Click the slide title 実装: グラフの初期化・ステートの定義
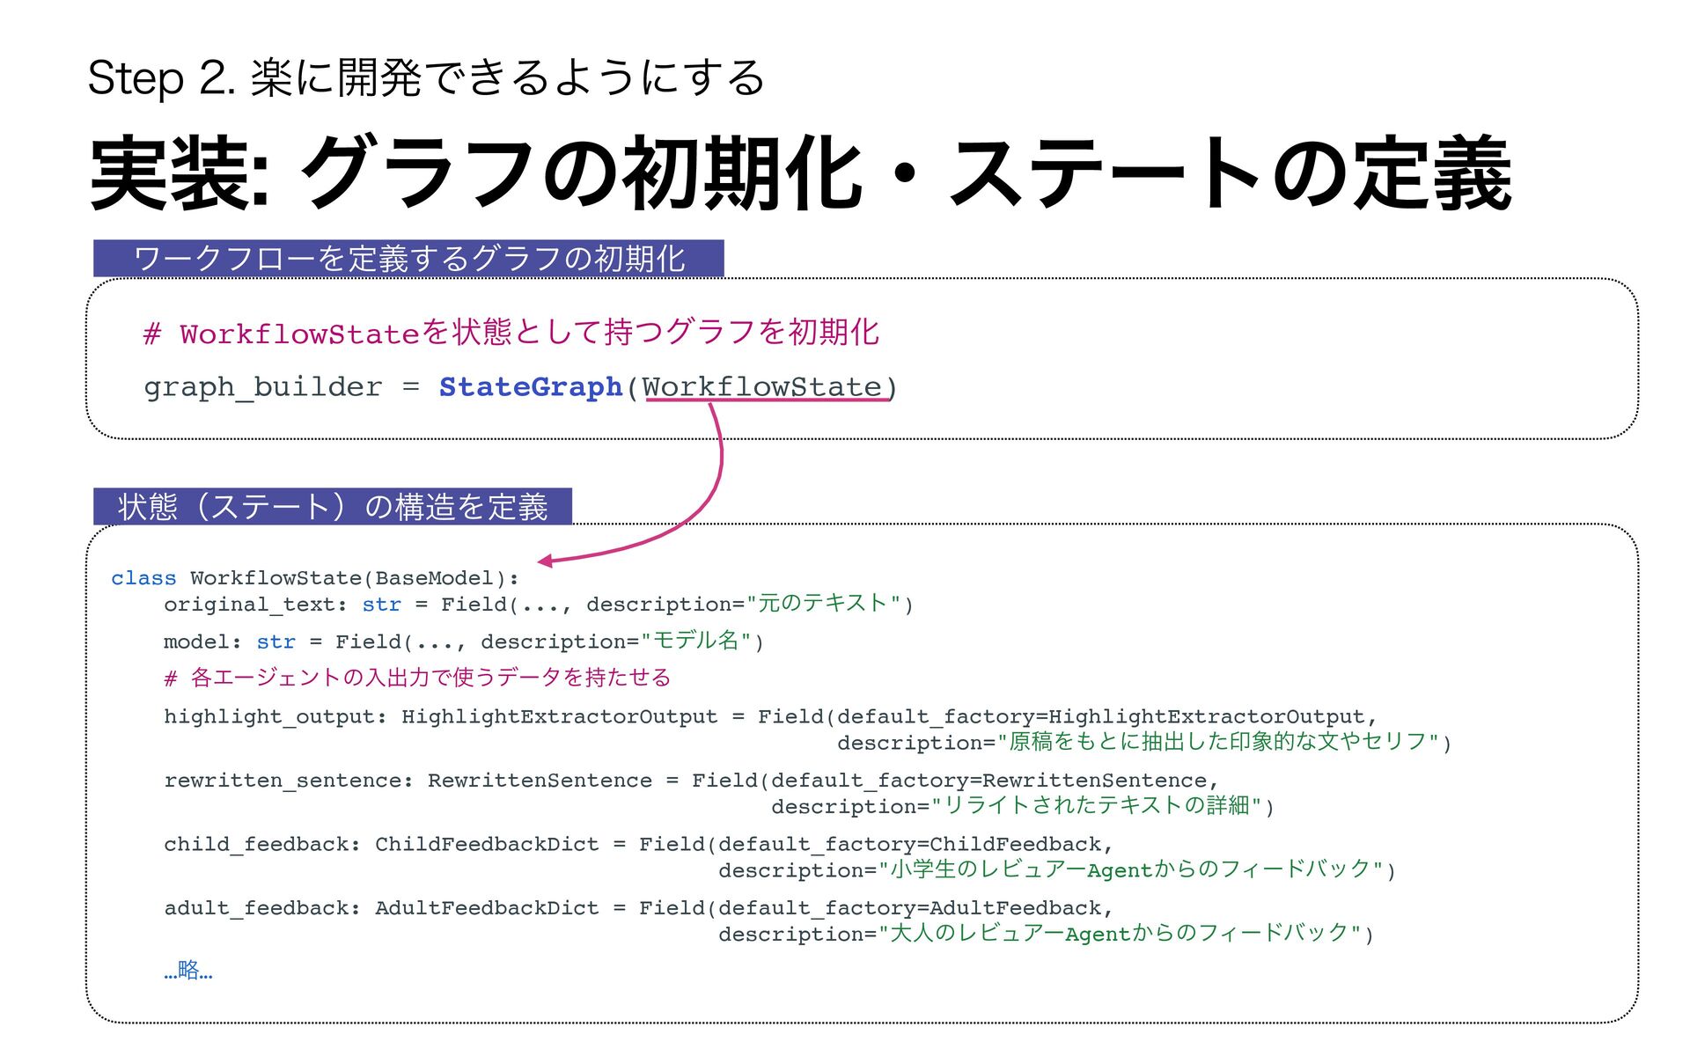The image size is (1690, 1056). (x=799, y=172)
